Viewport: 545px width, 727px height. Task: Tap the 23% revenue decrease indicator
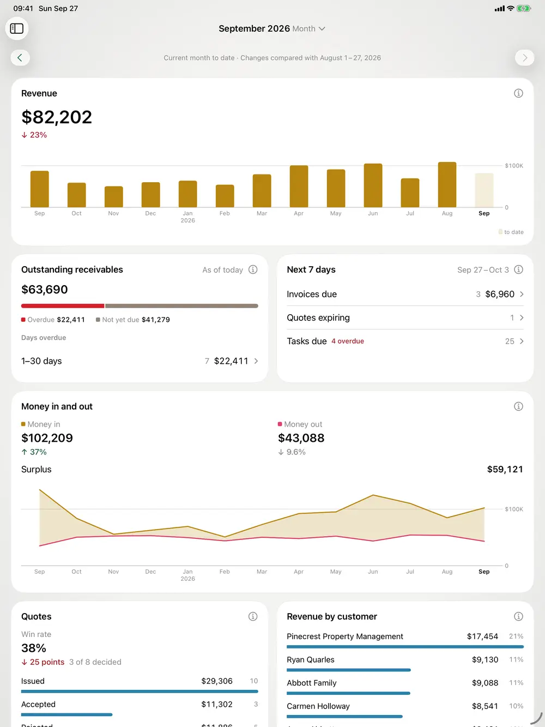34,135
